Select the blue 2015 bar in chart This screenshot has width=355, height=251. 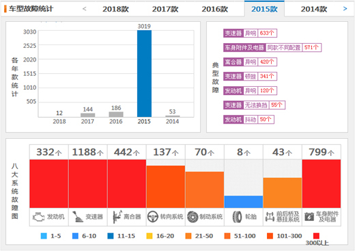click(144, 74)
